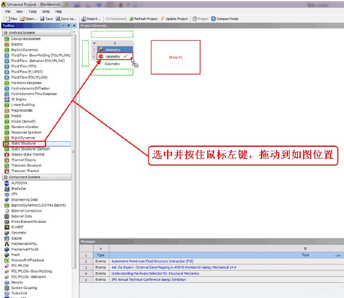Click the Refresh Project button
The height and width of the screenshot is (298, 344).
click(x=144, y=19)
